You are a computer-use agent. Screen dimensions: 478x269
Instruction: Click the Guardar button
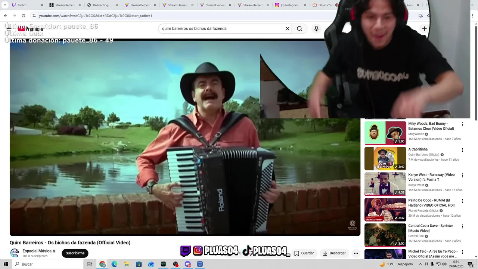(x=304, y=253)
